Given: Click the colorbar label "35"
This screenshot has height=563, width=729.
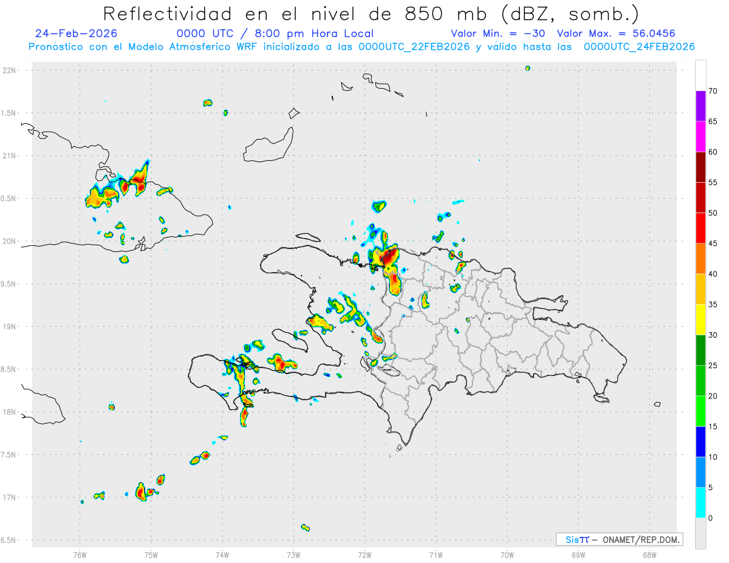Looking at the screenshot, I should (x=713, y=304).
